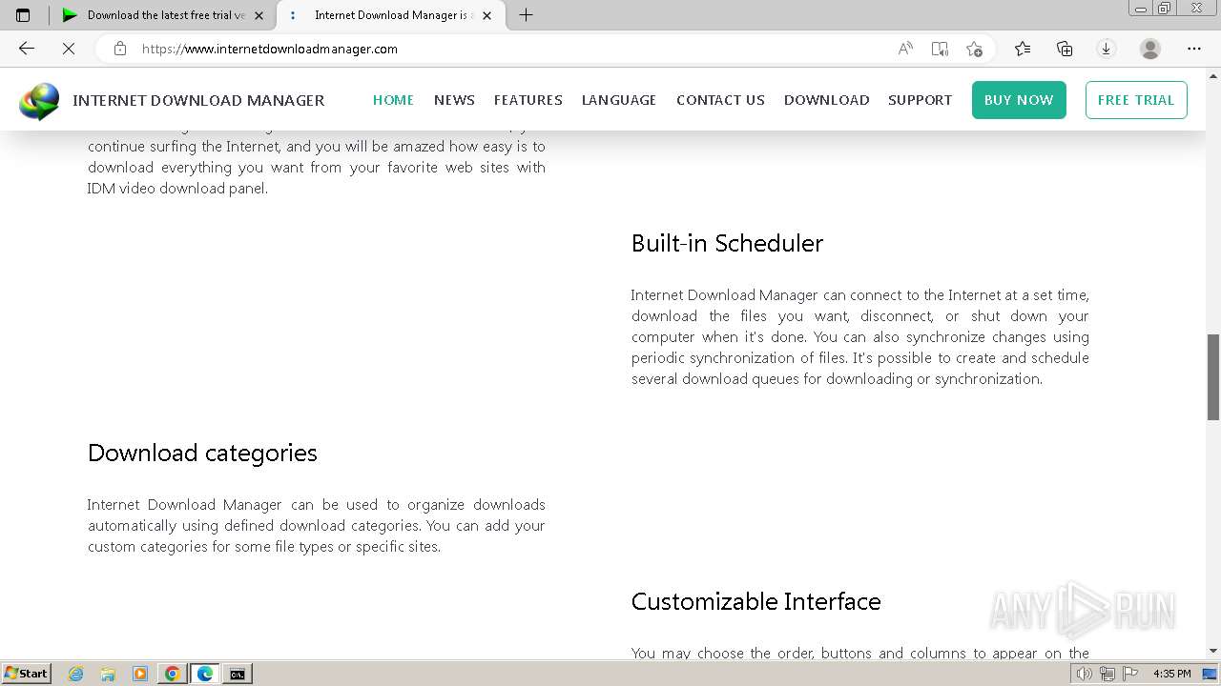Click the scrollbar up arrow

(x=1213, y=74)
